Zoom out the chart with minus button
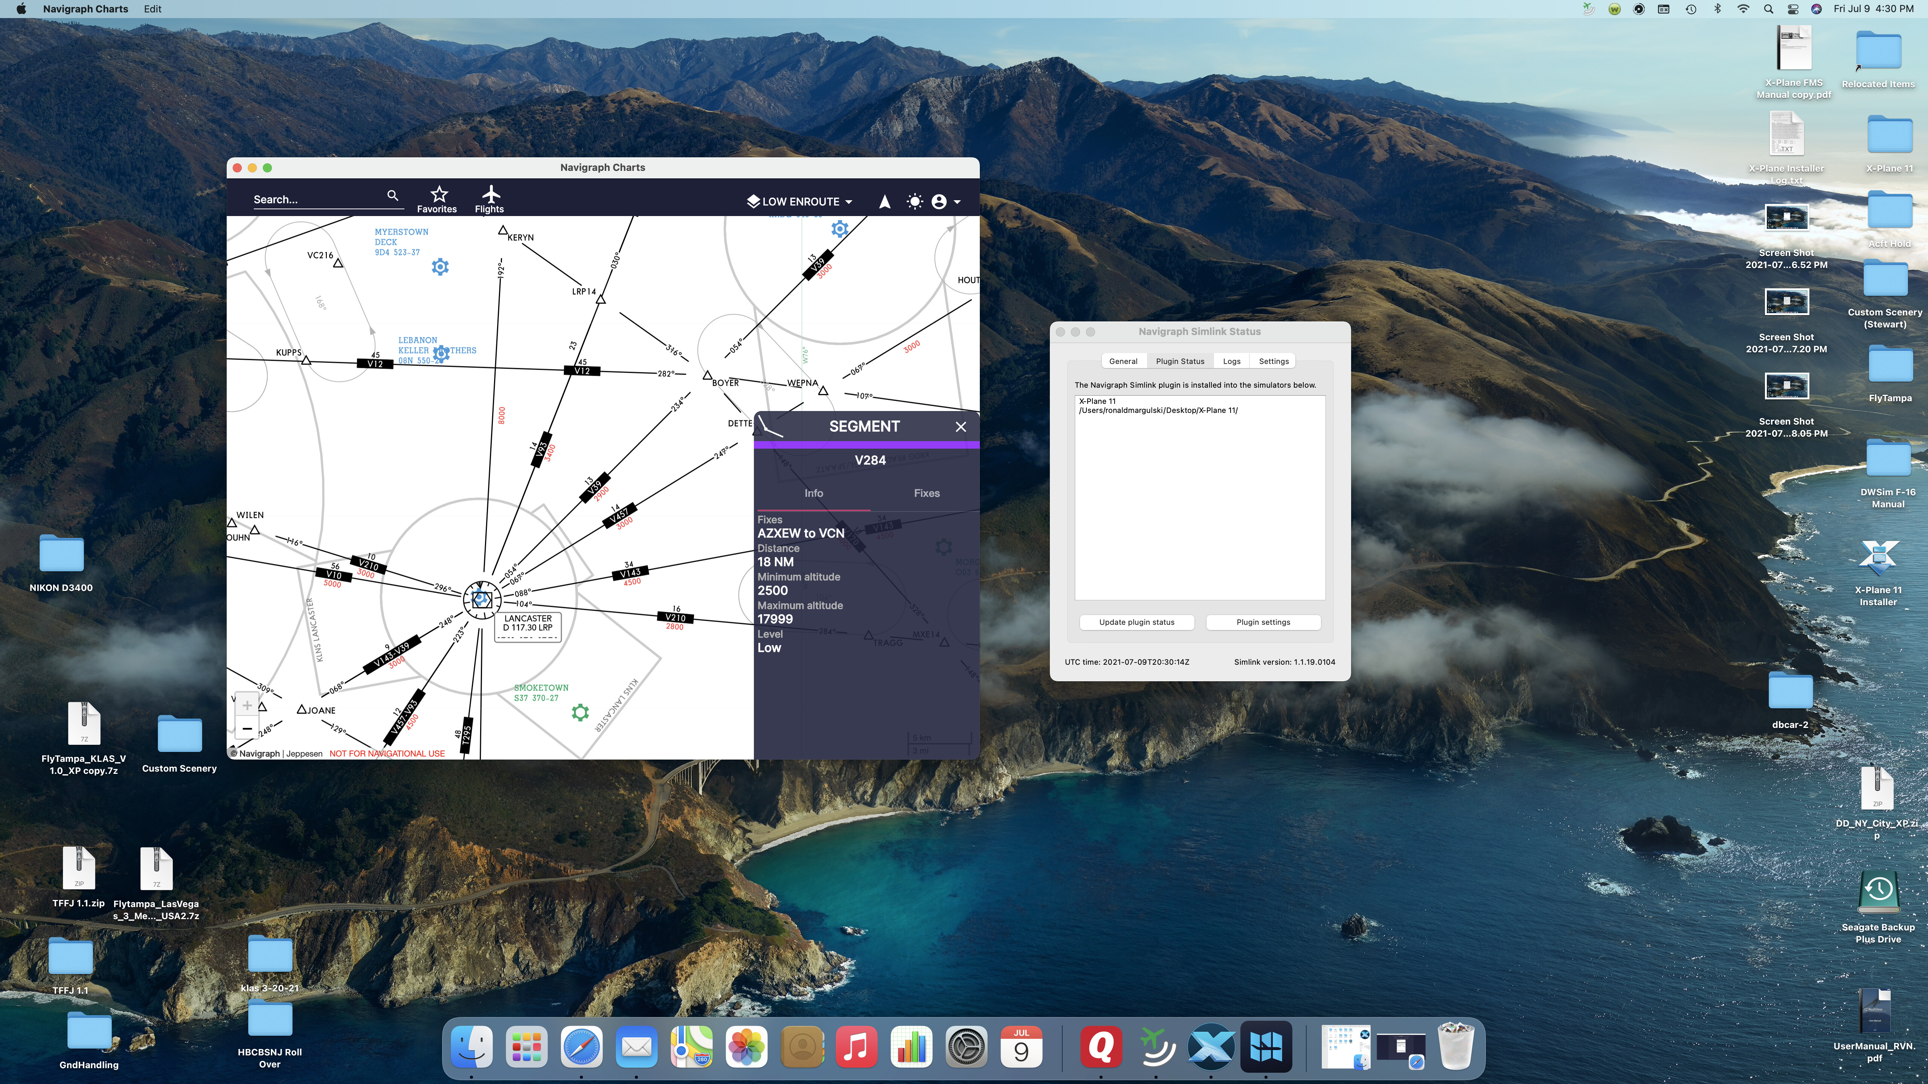Screen dimensions: 1928x1084 pos(247,729)
